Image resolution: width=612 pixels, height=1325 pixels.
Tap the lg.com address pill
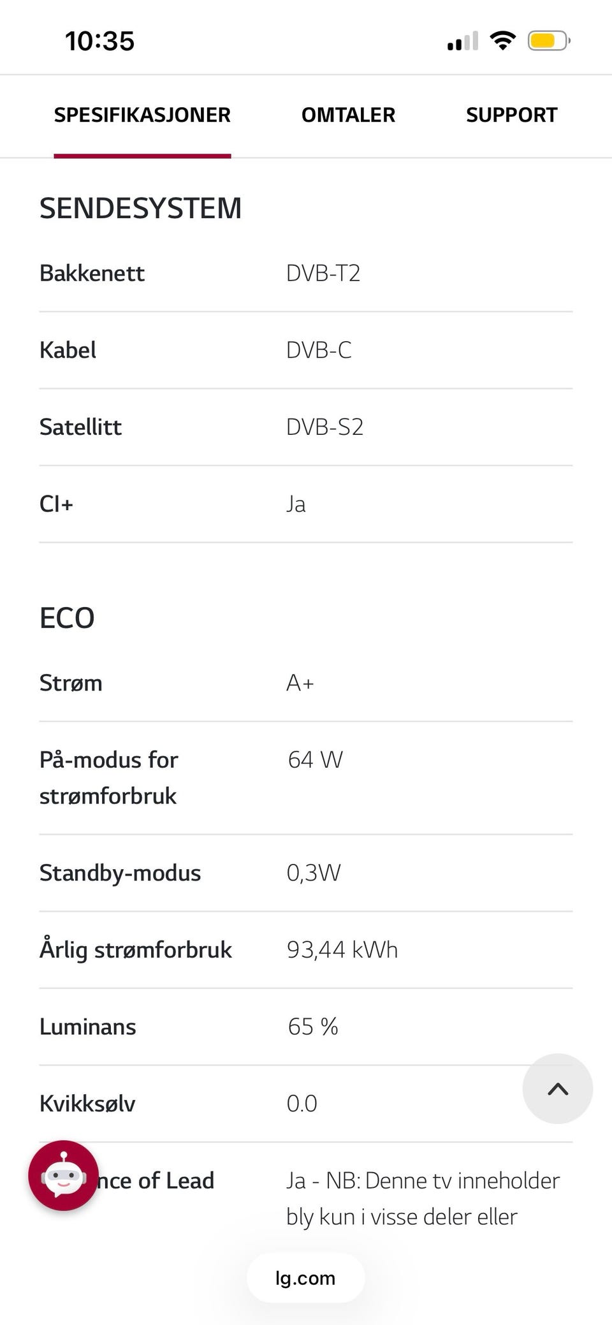(305, 1278)
